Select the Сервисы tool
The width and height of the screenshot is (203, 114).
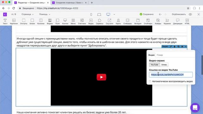tap(100, 22)
